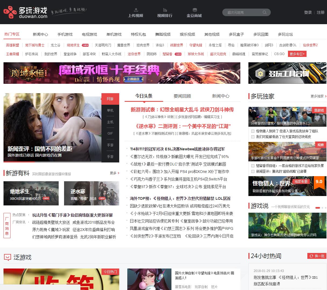Switch to the 新闻中心 headline tab
This screenshot has width=327, height=290.
(x=221, y=96)
